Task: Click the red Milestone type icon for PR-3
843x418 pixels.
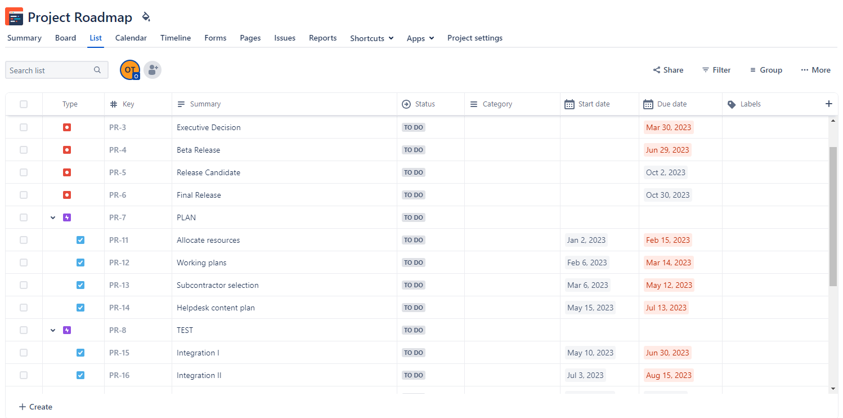Action: (66, 127)
